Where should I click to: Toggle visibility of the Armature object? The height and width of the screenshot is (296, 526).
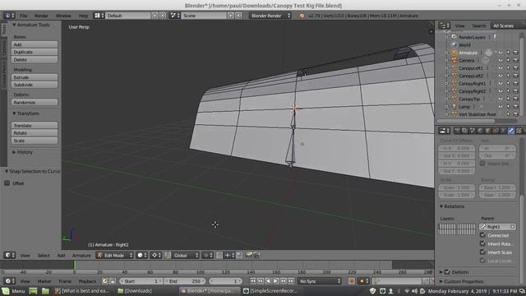click(x=501, y=53)
